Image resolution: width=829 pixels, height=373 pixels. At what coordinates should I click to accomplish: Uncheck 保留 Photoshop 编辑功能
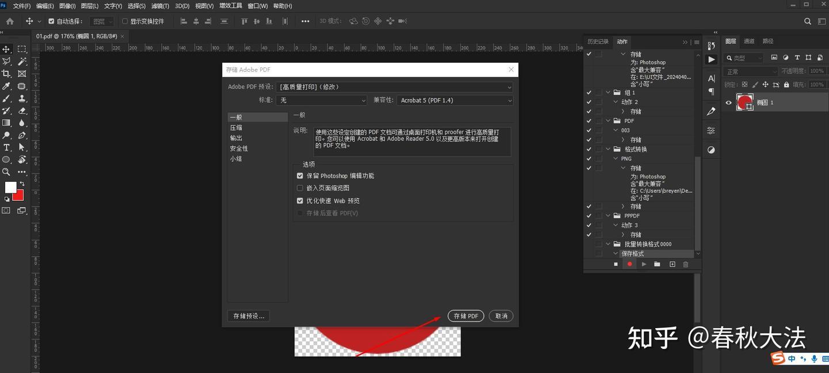300,177
